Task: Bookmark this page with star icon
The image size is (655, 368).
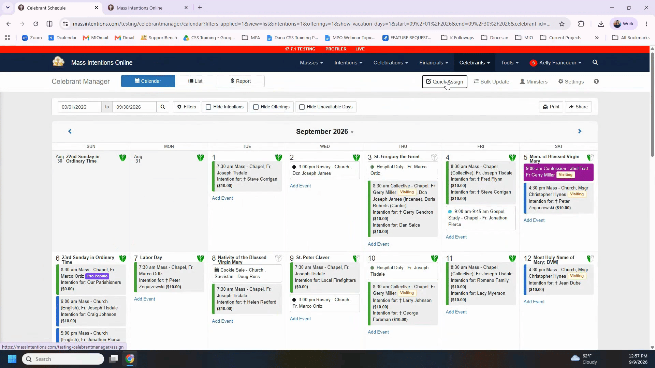Action: 562,24
